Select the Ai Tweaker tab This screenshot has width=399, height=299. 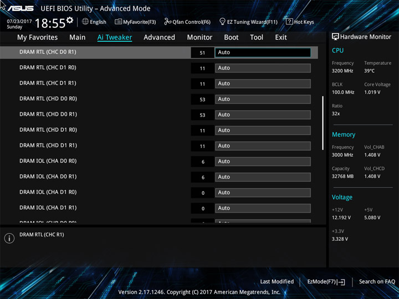point(115,38)
